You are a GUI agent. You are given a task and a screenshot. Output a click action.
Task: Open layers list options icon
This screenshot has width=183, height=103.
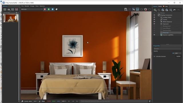(171, 10)
